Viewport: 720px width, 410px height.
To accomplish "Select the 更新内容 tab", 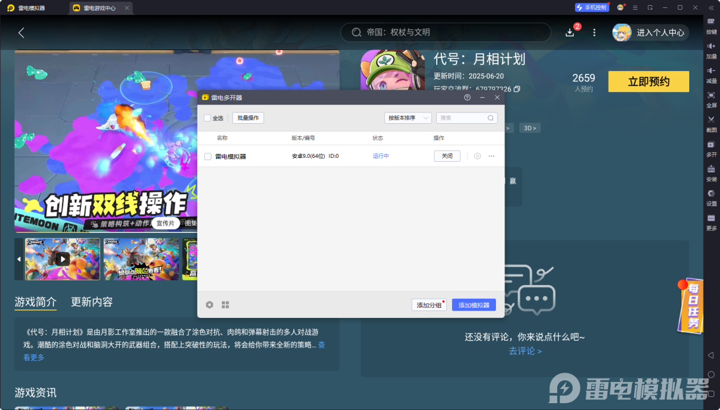I will 92,302.
